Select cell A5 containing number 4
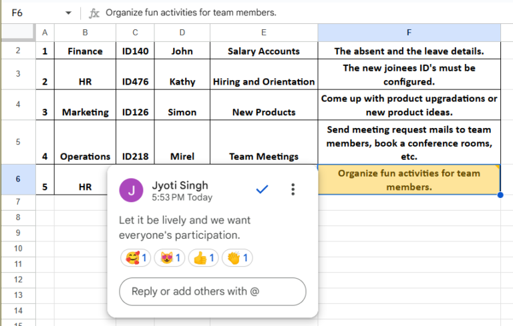The image size is (513, 326). [45, 143]
